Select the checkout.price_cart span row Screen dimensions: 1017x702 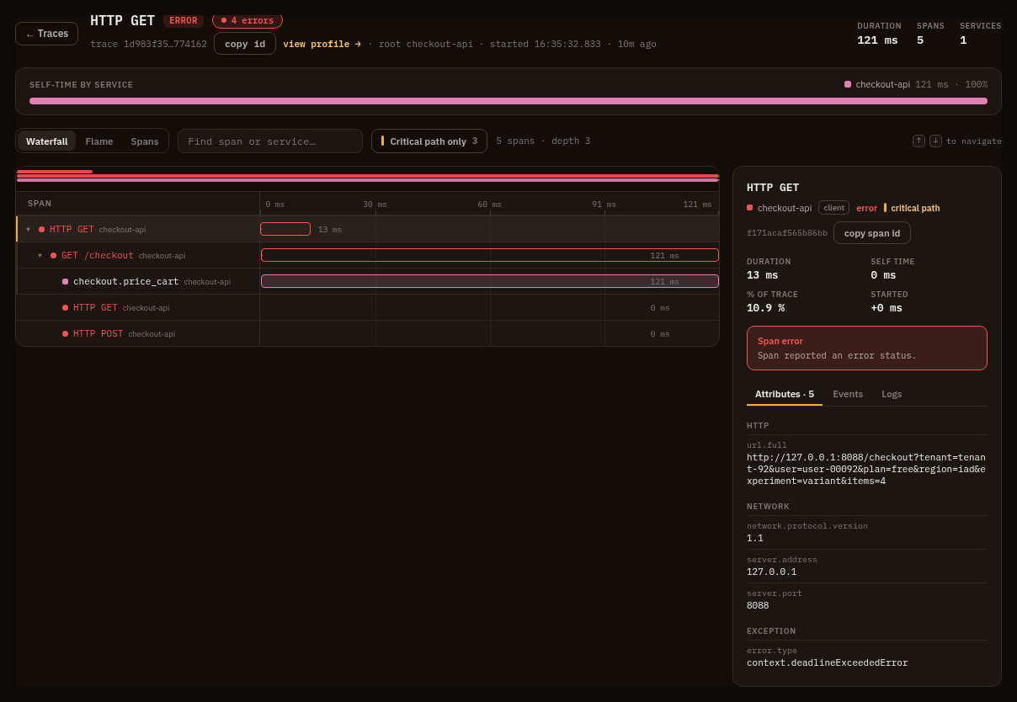(368, 281)
